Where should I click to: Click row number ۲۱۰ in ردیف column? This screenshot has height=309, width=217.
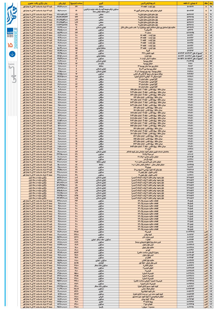click(210, 306)
